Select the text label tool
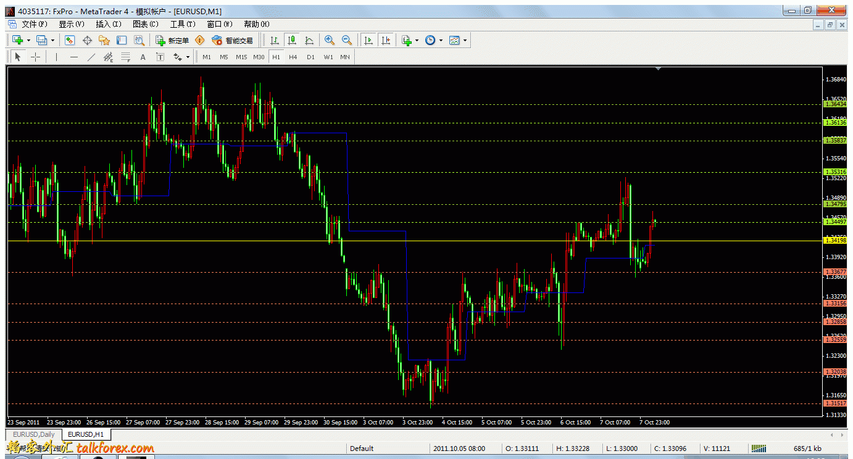This screenshot has width=853, height=459. point(160,57)
